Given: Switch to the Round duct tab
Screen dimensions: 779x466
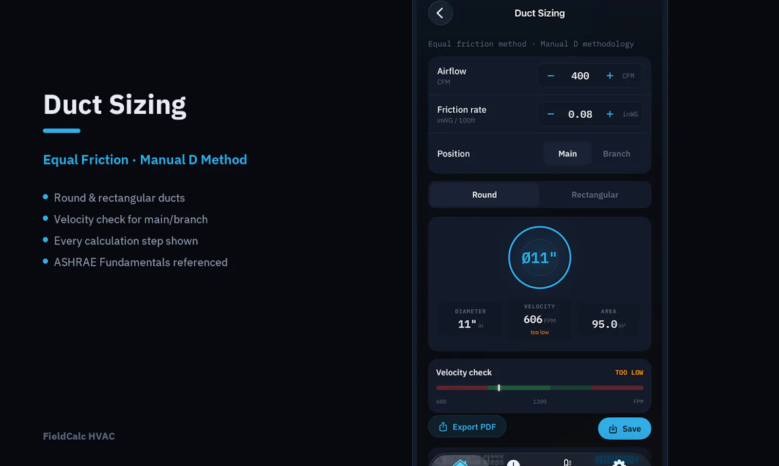Looking at the screenshot, I should (484, 195).
